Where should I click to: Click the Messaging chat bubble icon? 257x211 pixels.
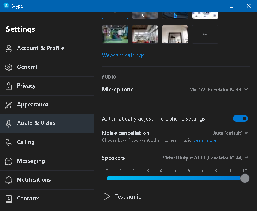tap(9, 161)
